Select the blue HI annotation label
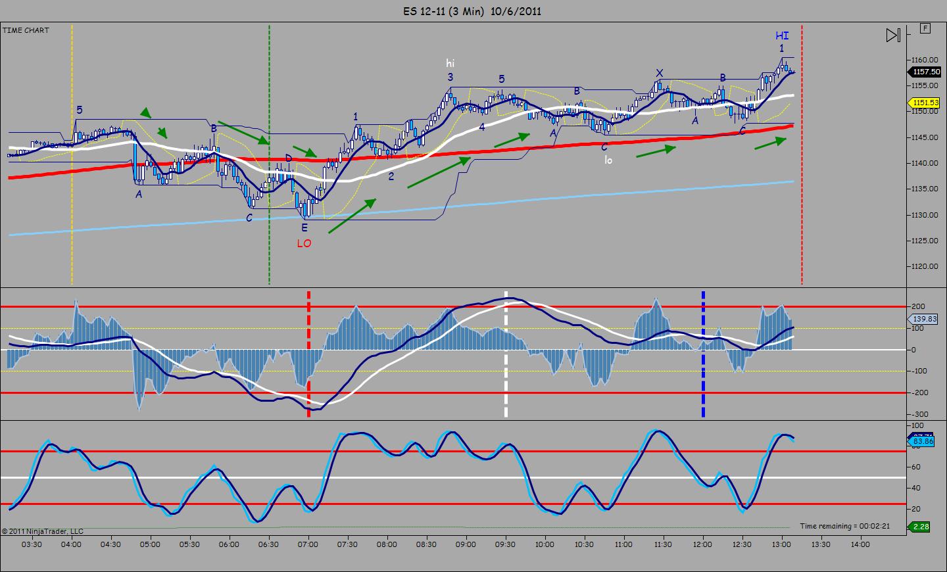 (782, 36)
